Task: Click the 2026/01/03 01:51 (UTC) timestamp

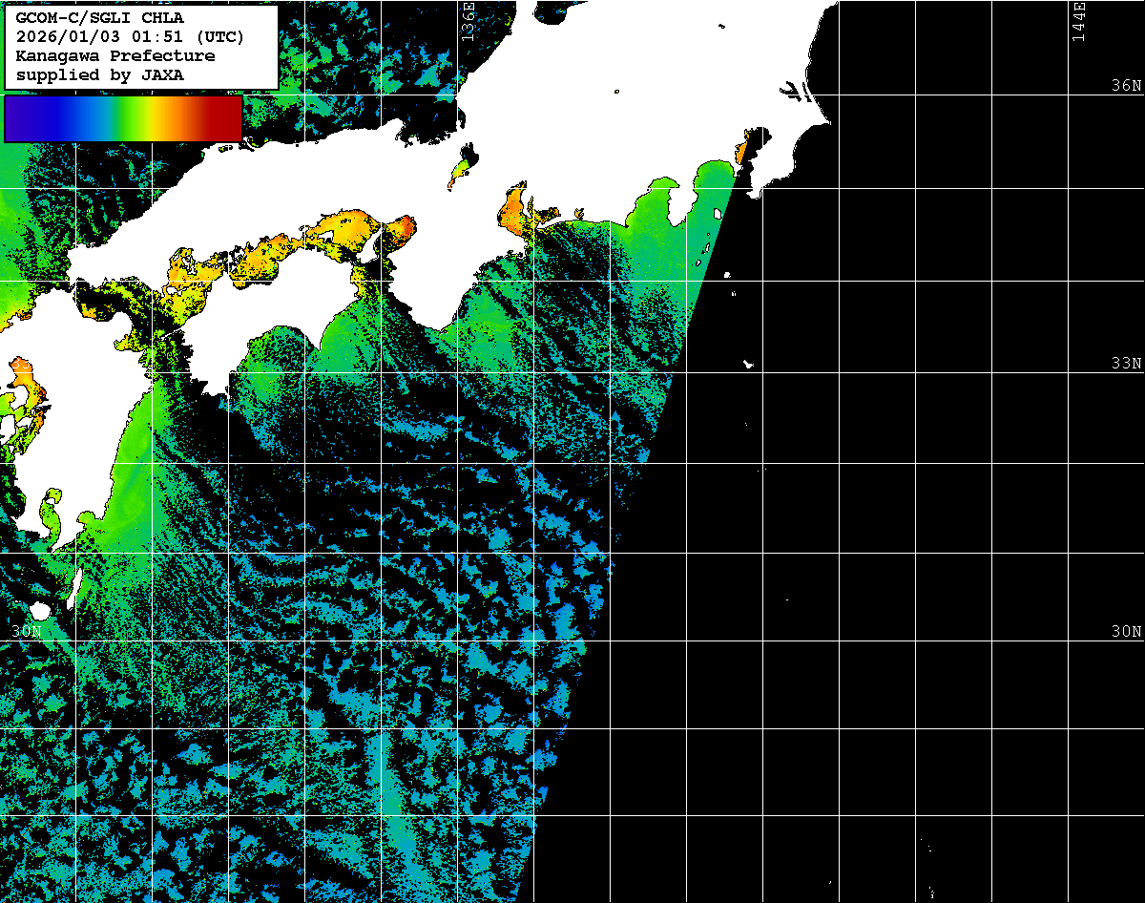Action: [130, 37]
